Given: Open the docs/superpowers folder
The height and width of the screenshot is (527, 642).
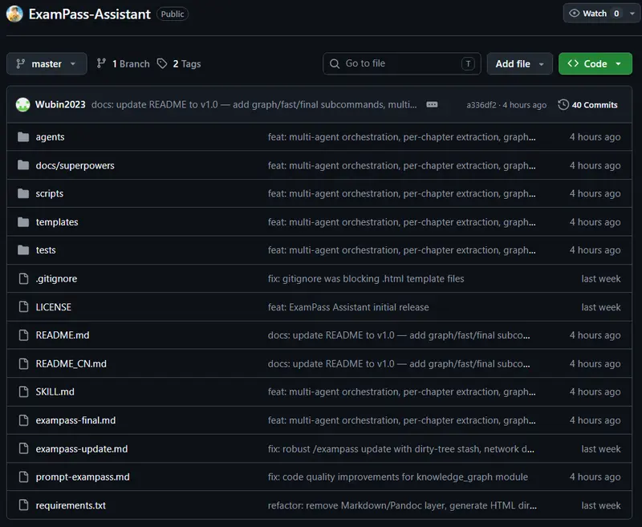Looking at the screenshot, I should (75, 165).
